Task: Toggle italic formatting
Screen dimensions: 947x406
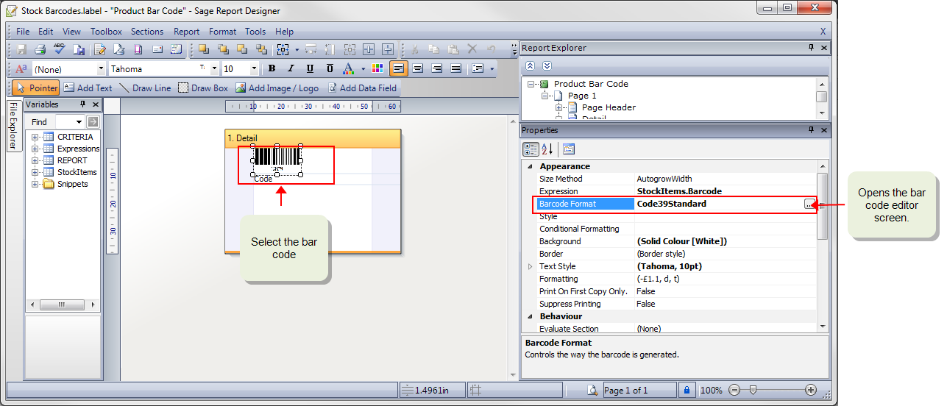Action: 291,68
